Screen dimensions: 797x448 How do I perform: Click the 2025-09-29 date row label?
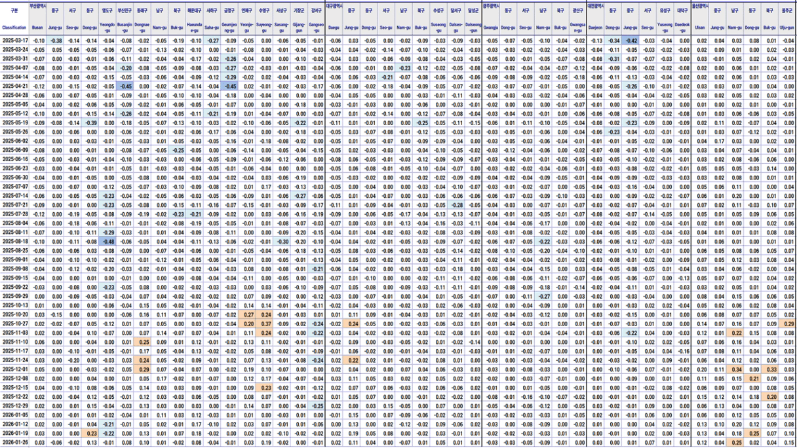pos(14,296)
